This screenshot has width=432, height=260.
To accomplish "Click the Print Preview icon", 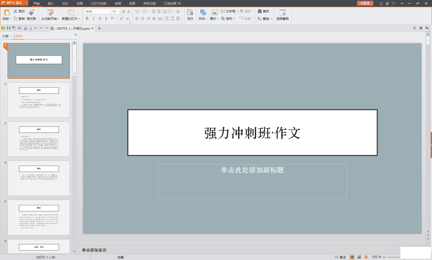I will click(x=30, y=28).
